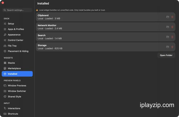
Task: Show Search widget folder icon
Action: (168, 37)
